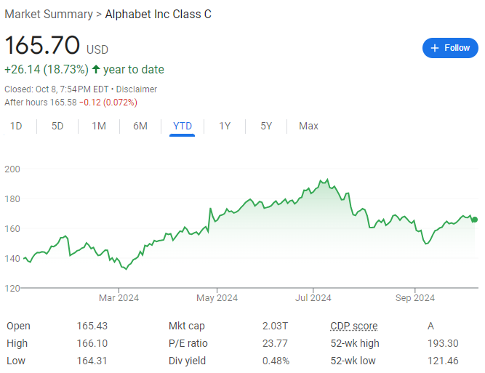Image resolution: width=485 pixels, height=373 pixels.
Task: Click the Alphabet Inc Class C title
Action: tap(158, 15)
